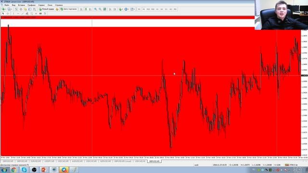Switch to the USDCAD,H1 chart tab
Viewport: 308px width, 173px height.
pyautogui.click(x=140, y=161)
